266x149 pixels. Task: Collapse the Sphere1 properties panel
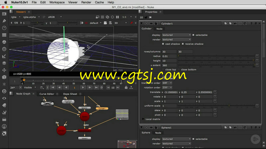(x=142, y=127)
